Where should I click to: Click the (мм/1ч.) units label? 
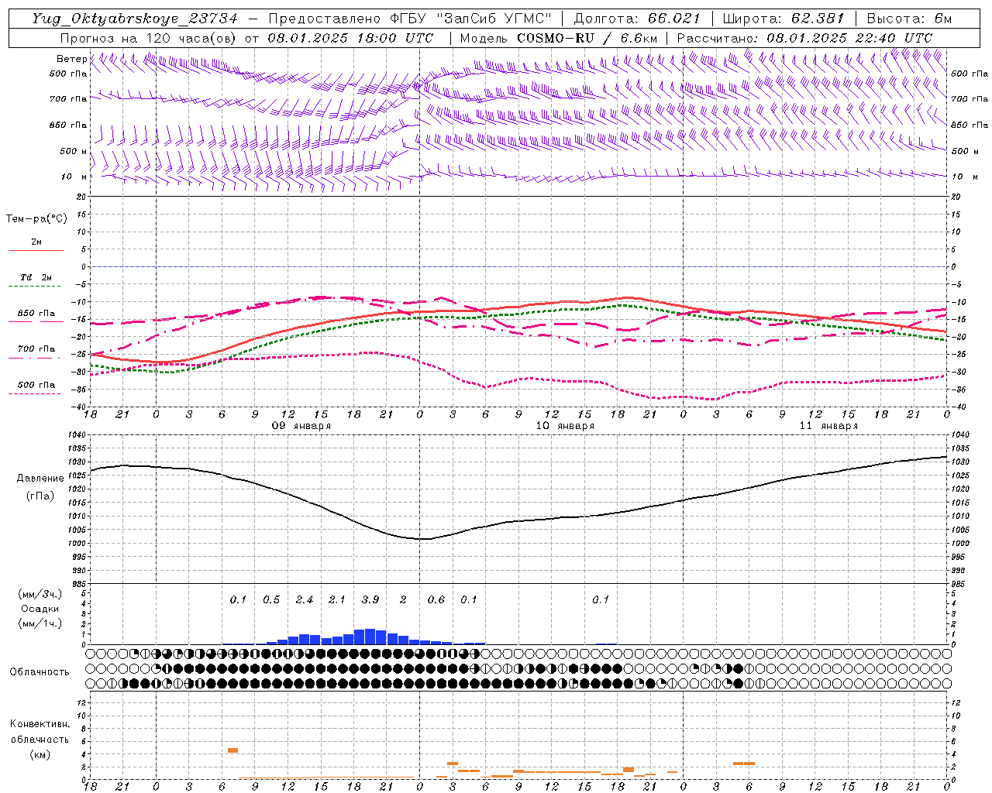40,623
